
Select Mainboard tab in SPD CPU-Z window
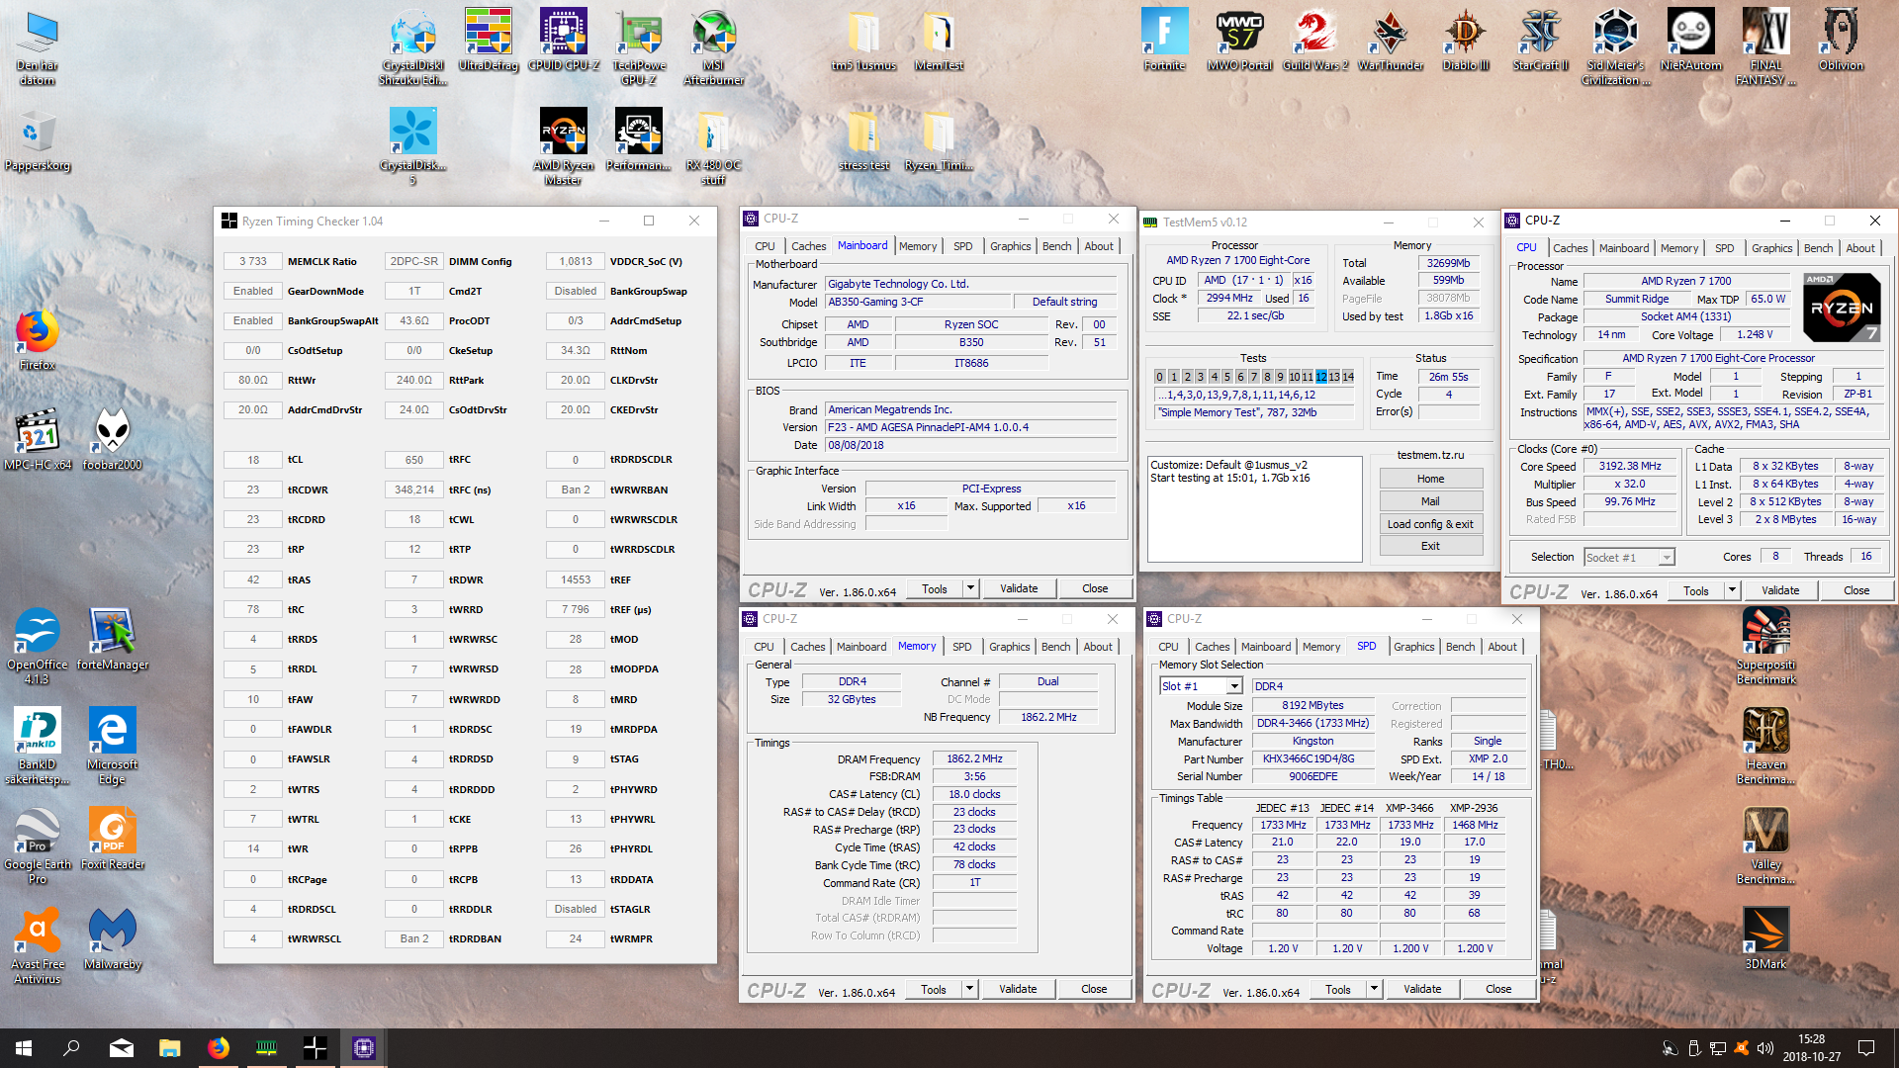pos(1266,647)
